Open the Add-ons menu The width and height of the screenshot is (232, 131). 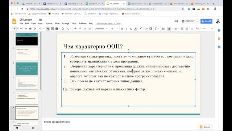click(x=83, y=23)
